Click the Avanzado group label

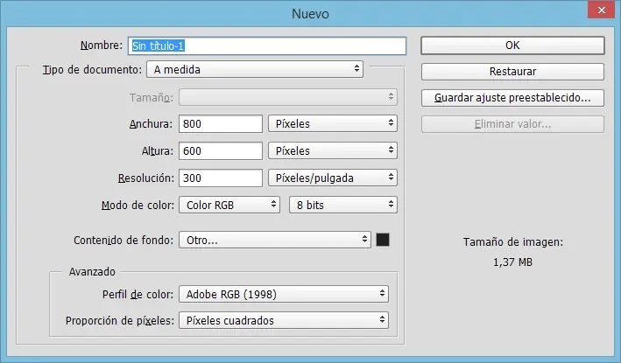(x=92, y=272)
